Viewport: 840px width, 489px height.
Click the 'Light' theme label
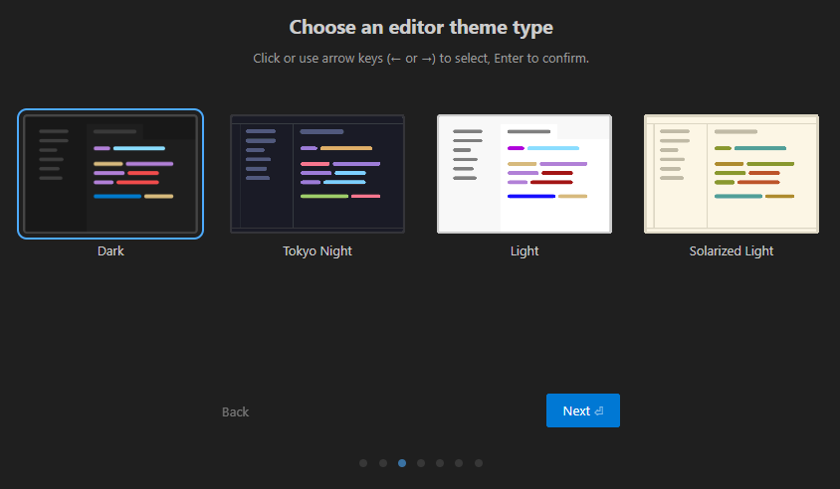[x=525, y=251]
